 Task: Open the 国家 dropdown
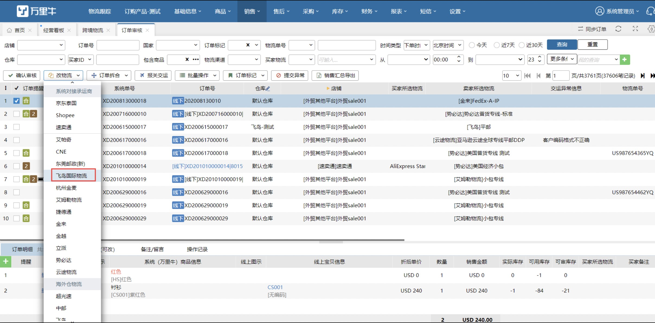(178, 45)
